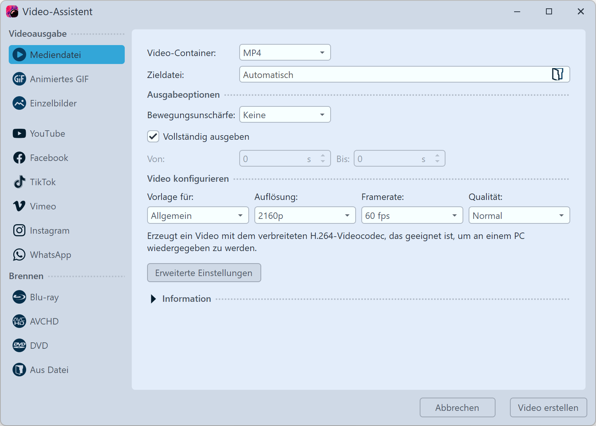596x426 pixels.
Task: Select Mediendatei in the sidebar
Action: point(67,55)
